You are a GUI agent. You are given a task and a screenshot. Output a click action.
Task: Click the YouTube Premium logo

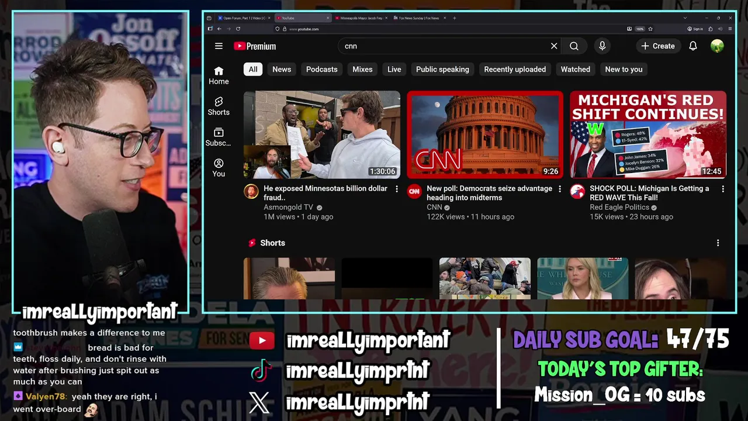click(255, 46)
